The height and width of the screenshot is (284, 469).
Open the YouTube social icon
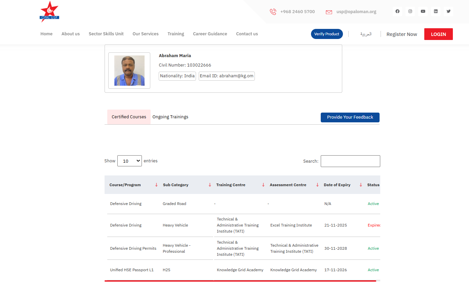(423, 11)
